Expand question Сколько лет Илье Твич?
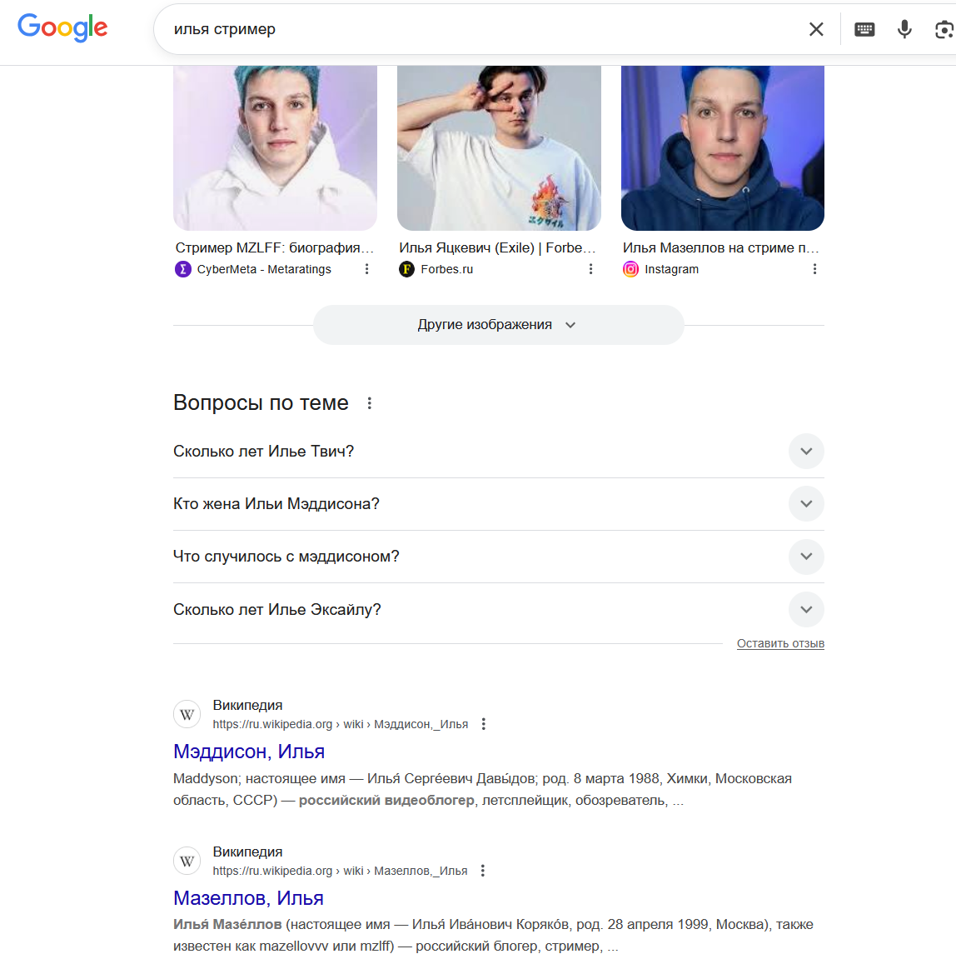956x959 pixels. point(499,452)
